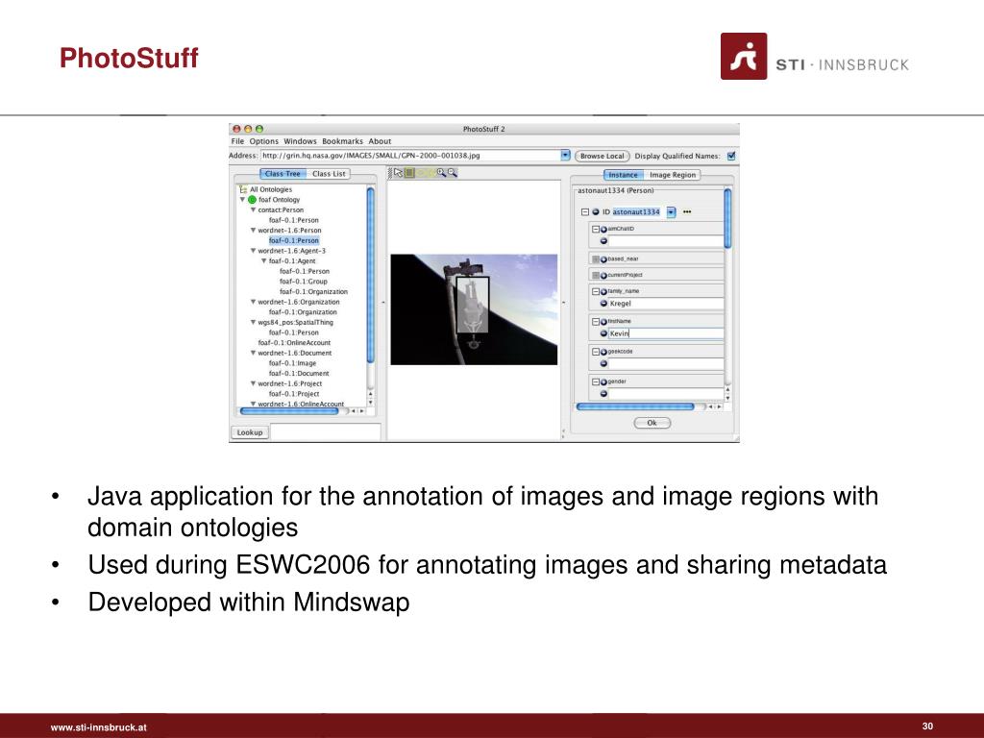Screen dimensions: 984x738
Task: Click the All Ontologies tree icon
Action: point(243,189)
